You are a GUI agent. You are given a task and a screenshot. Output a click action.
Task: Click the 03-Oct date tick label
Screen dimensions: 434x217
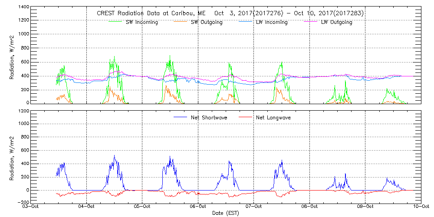tap(32, 207)
